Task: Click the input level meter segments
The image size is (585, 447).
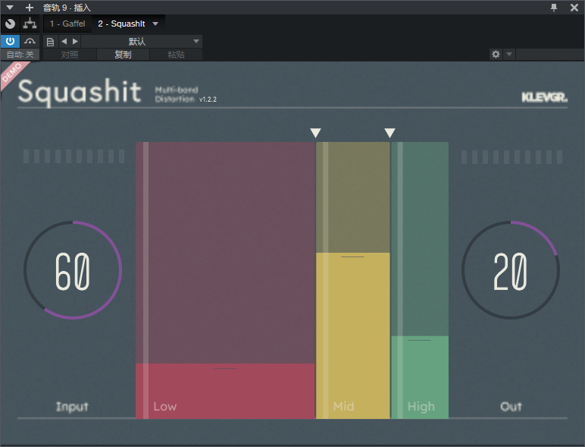Action: tap(74, 156)
